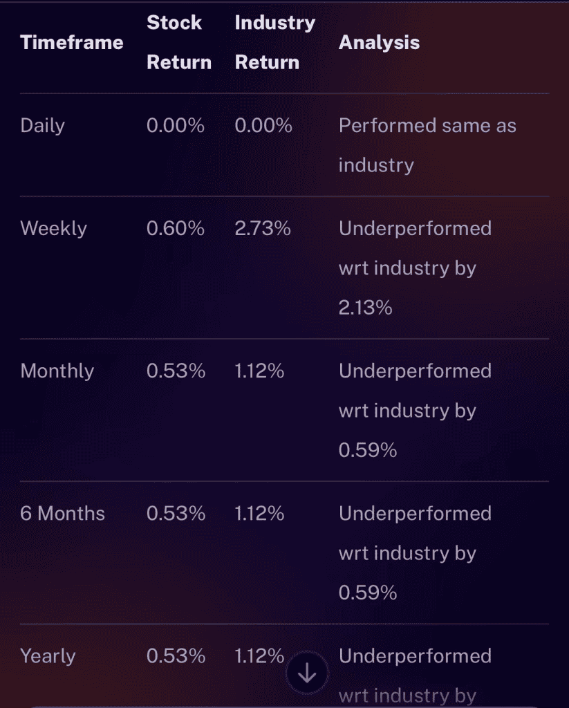569x708 pixels.
Task: Select the Analysis column header
Action: [x=380, y=42]
